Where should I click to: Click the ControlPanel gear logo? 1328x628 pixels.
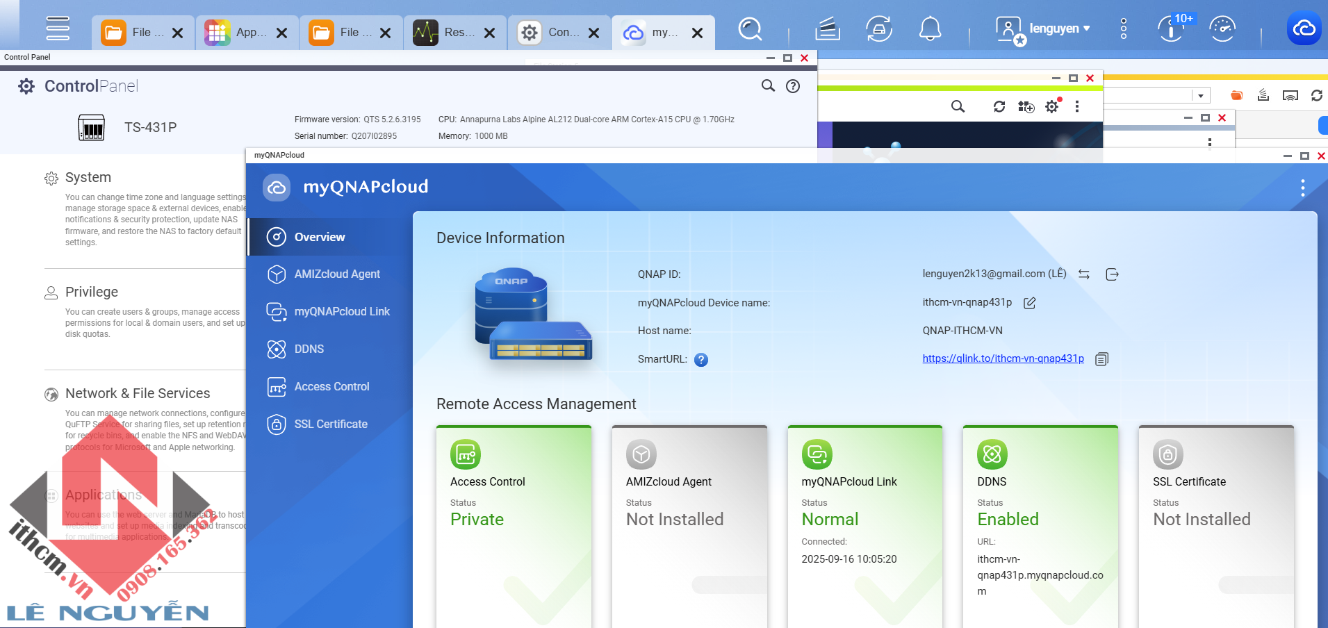tap(26, 85)
